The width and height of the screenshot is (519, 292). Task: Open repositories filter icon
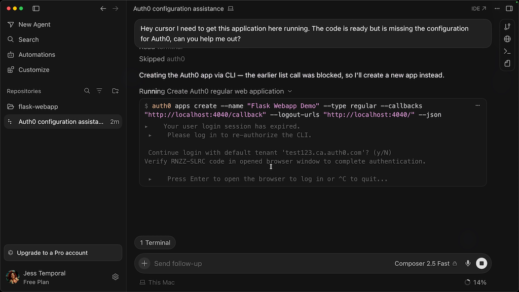click(99, 91)
